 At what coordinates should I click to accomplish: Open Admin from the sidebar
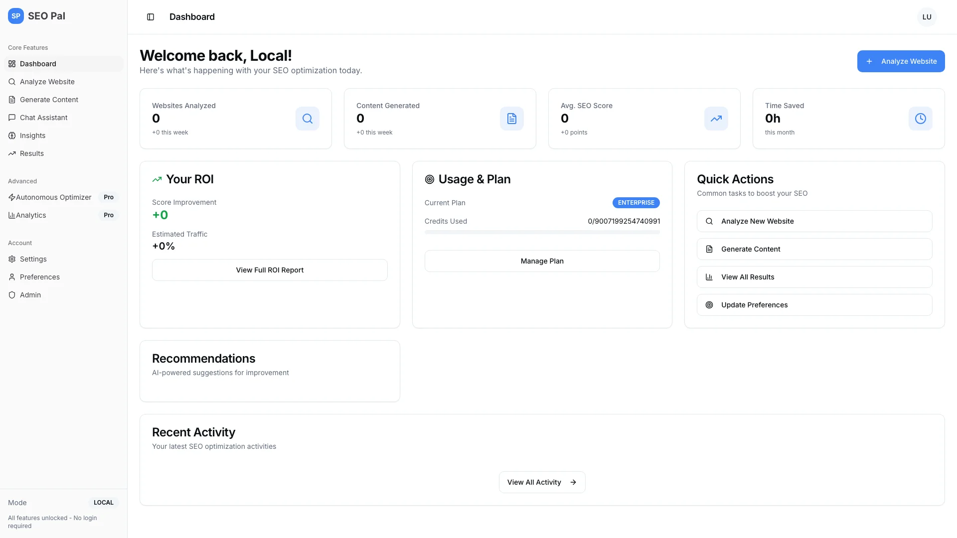(30, 295)
